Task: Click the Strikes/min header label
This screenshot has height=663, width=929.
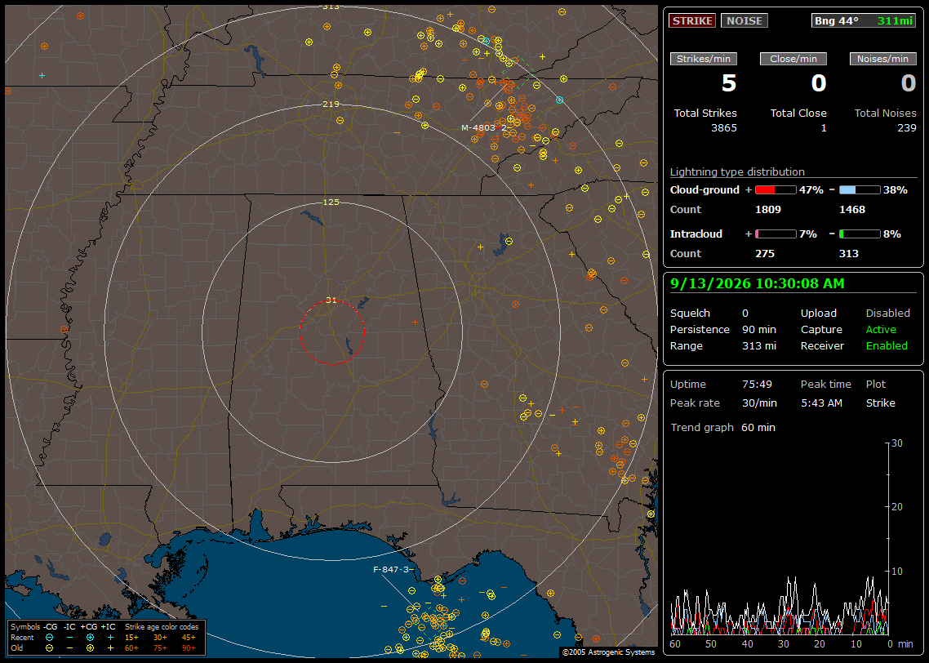Action: point(704,59)
